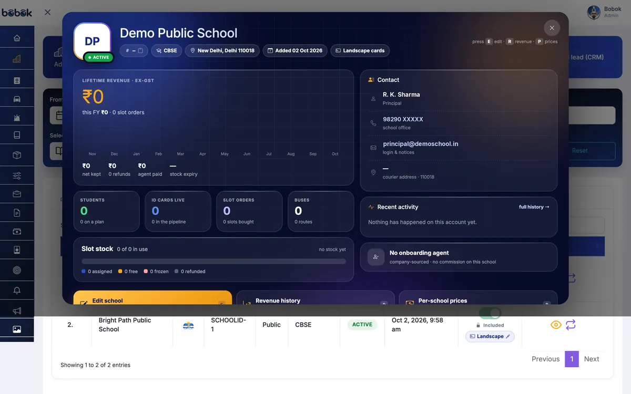
Task: Open the document icon in the sidebar
Action: pos(17,213)
